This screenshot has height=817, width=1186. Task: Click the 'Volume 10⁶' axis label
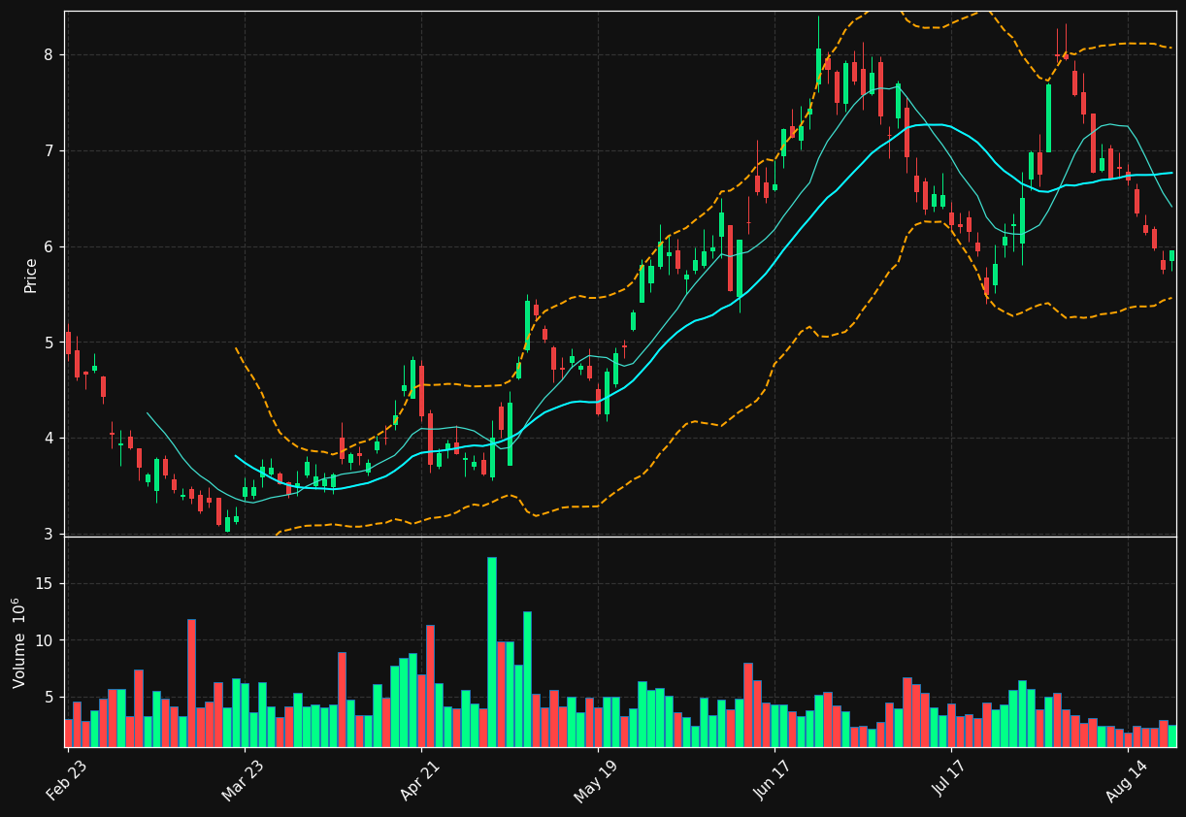click(19, 642)
